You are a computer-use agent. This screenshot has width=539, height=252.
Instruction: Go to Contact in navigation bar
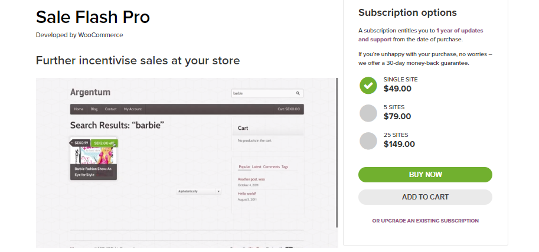pyautogui.click(x=110, y=109)
